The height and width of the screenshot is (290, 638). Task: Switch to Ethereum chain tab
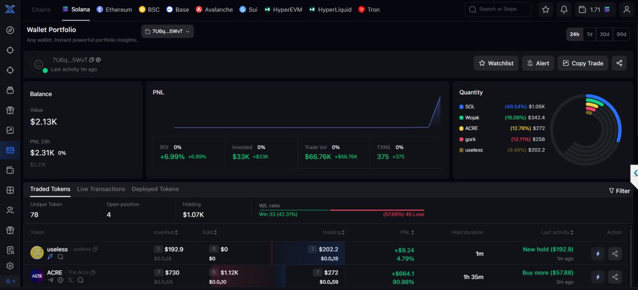pyautogui.click(x=114, y=10)
